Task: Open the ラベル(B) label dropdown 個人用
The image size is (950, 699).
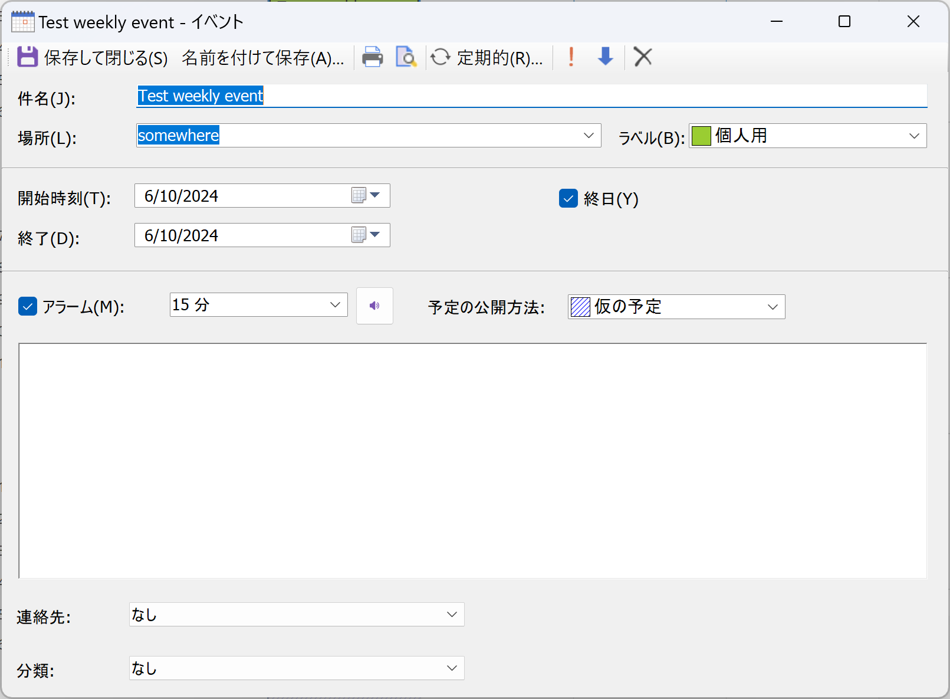Action: pyautogui.click(x=807, y=136)
